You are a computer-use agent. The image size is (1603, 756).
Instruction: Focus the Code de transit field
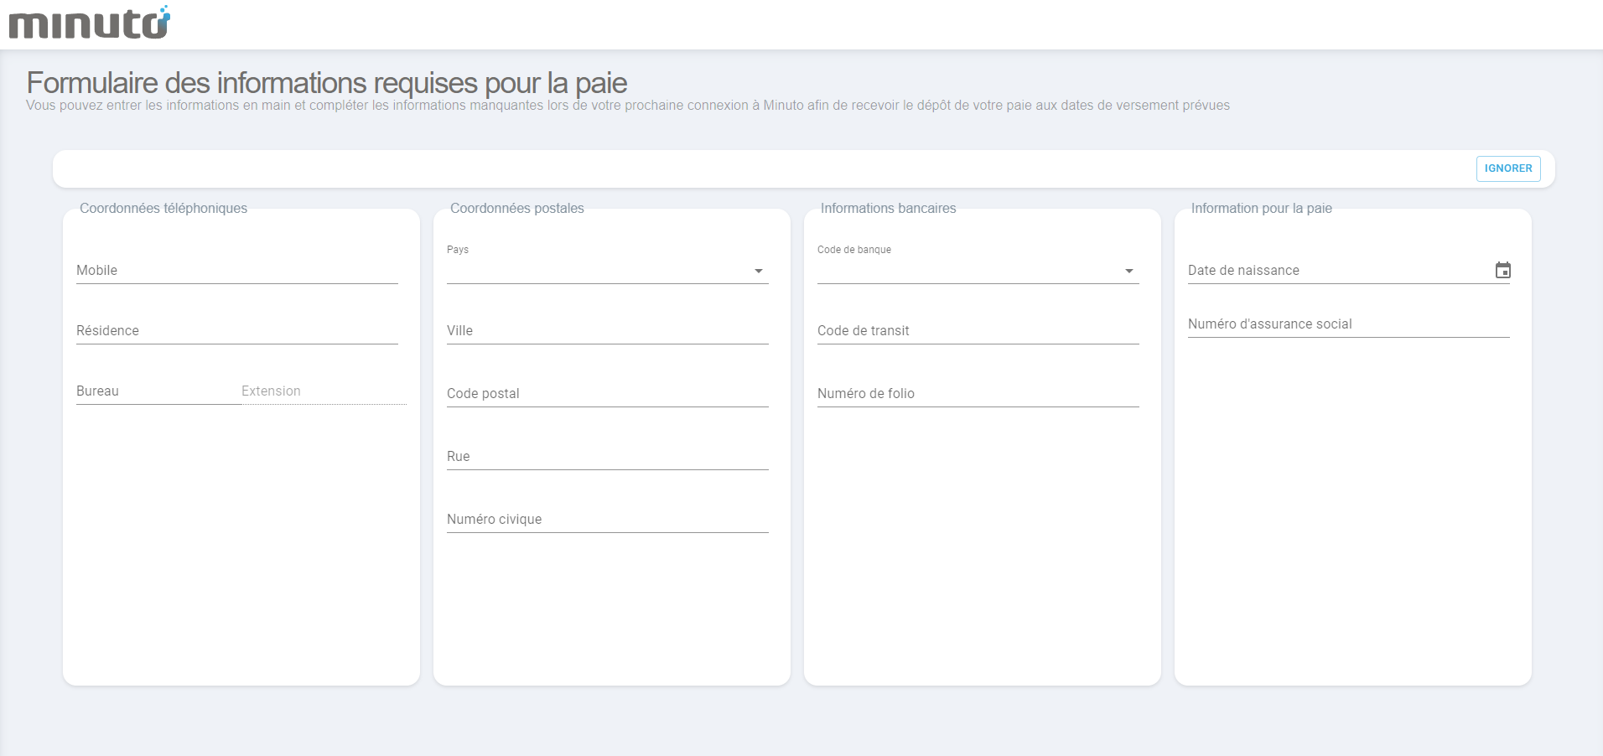tap(978, 331)
